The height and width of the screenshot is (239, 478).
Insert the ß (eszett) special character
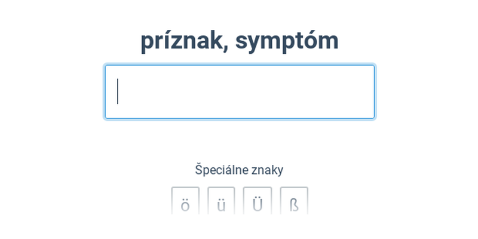coord(294,201)
